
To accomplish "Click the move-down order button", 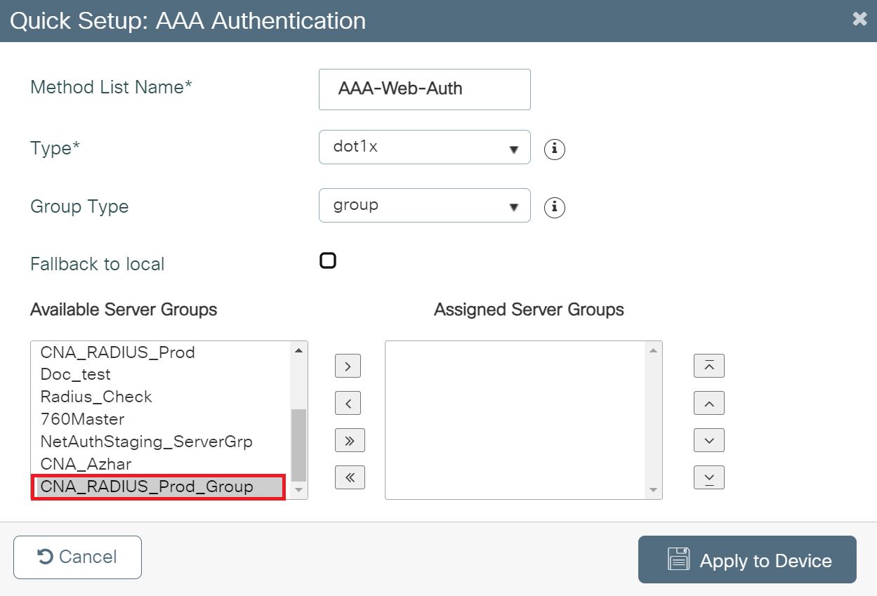I will pos(708,440).
